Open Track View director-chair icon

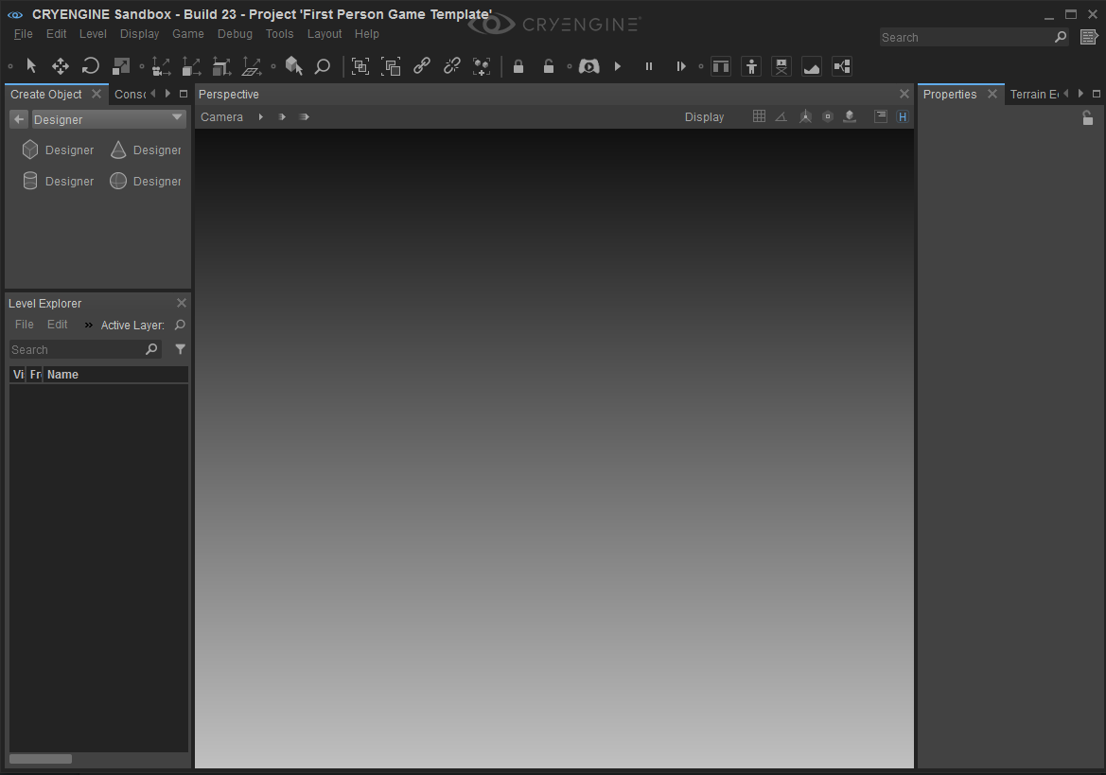coord(781,66)
